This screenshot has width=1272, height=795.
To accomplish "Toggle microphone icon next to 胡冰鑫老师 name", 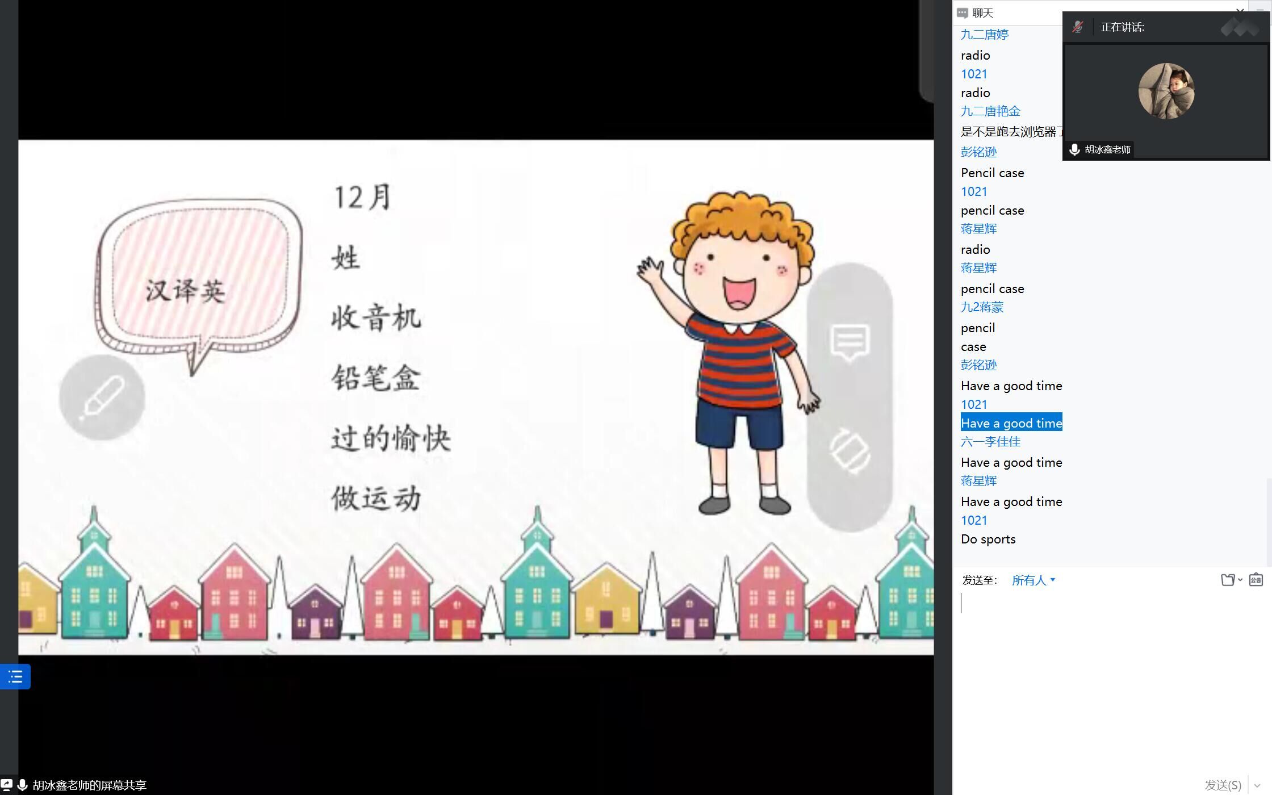I will 1074,150.
